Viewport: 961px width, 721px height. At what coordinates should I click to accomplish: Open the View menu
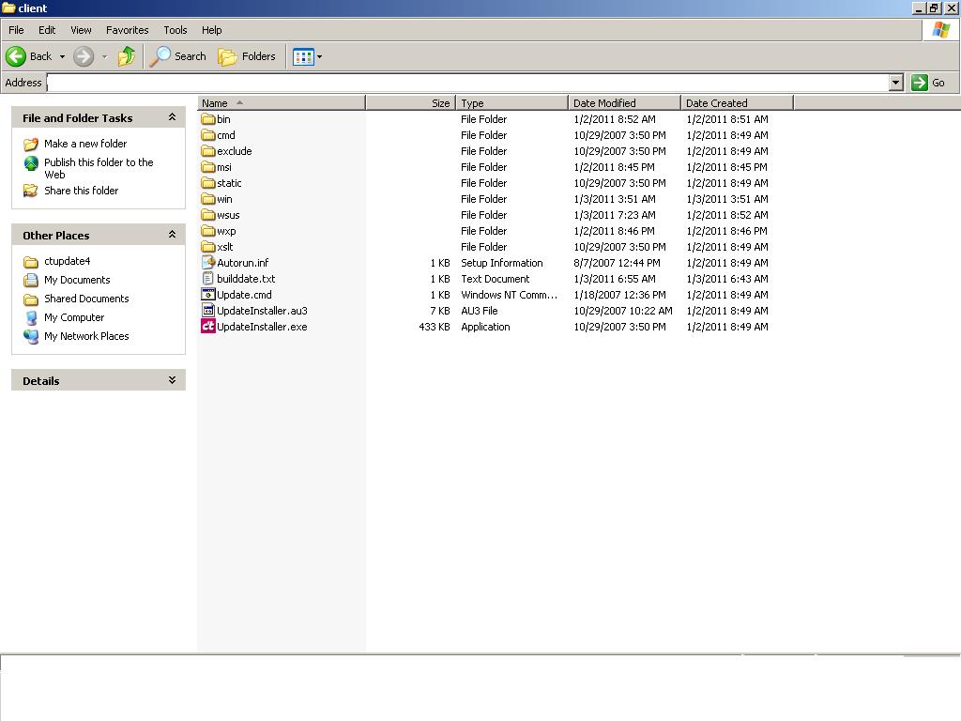pos(81,30)
